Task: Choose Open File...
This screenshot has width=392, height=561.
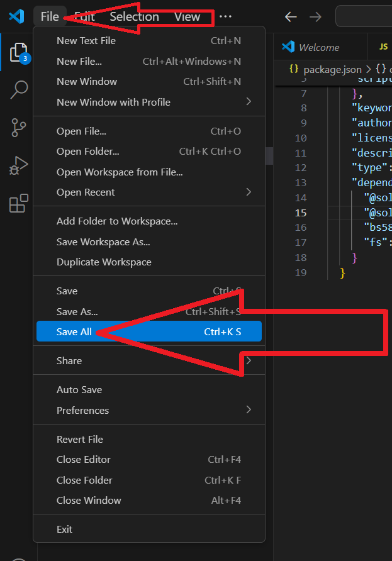Action: [x=149, y=131]
